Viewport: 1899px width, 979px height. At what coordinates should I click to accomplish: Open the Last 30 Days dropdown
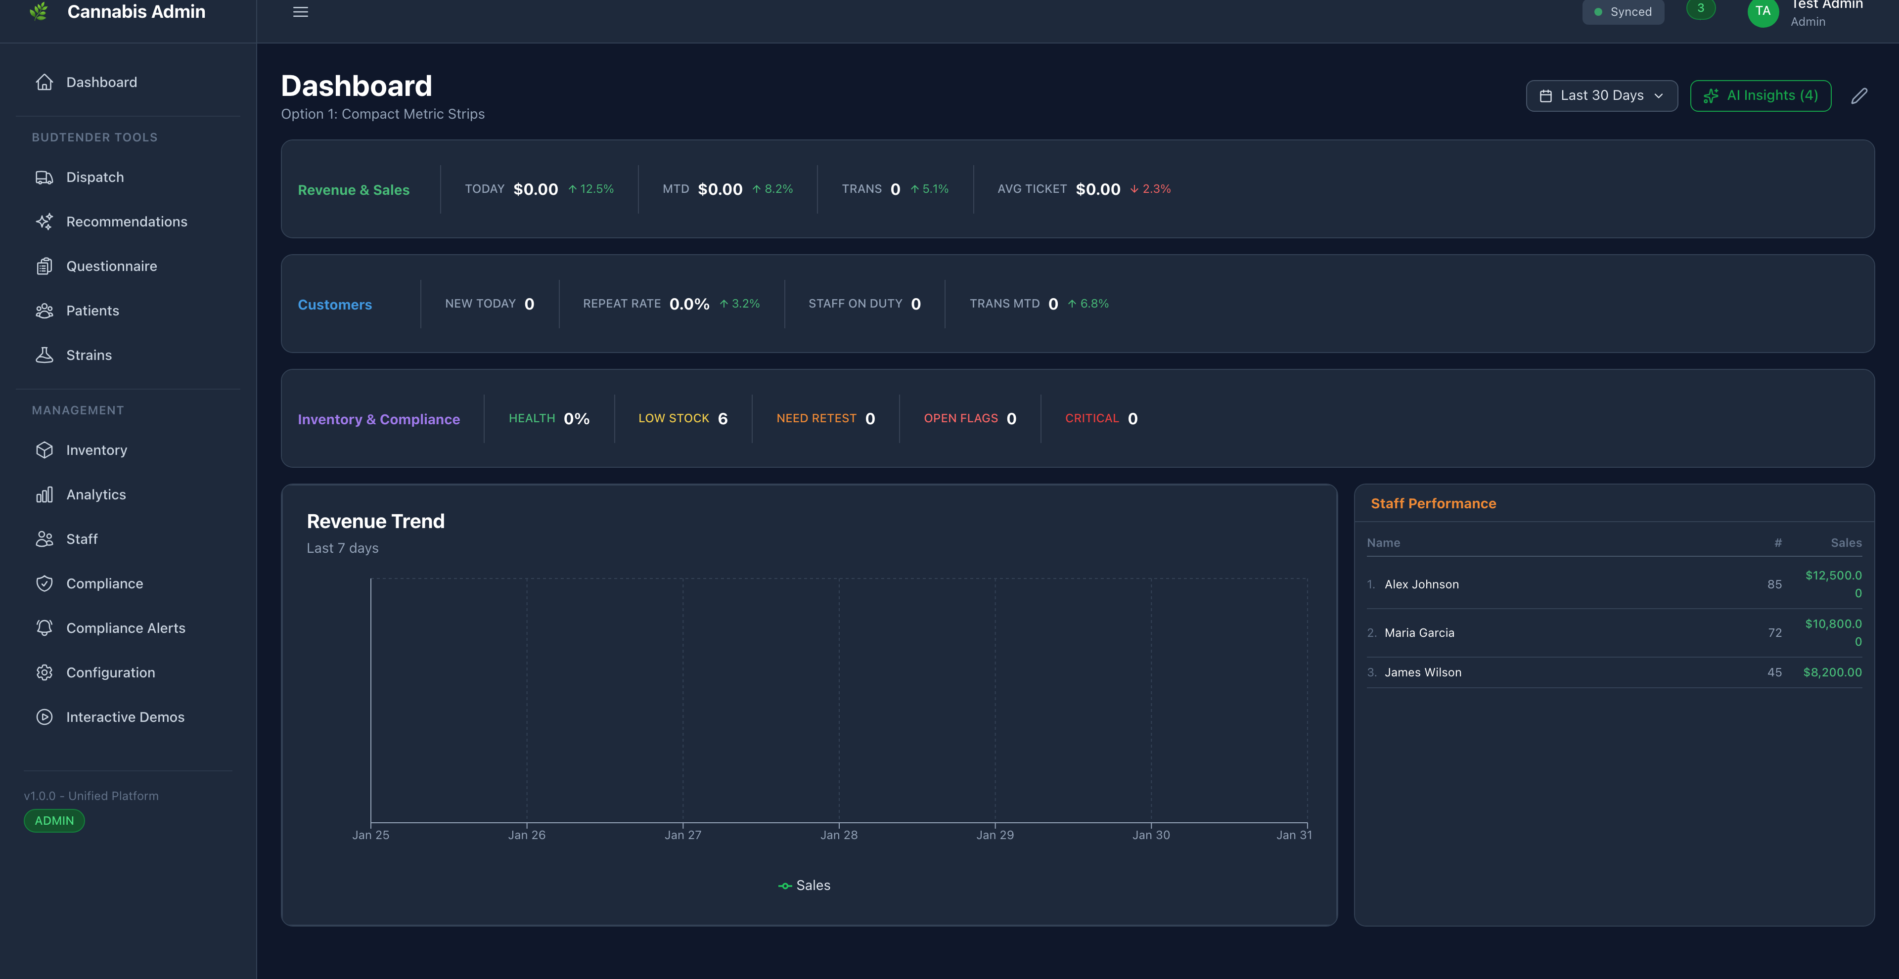pos(1601,95)
